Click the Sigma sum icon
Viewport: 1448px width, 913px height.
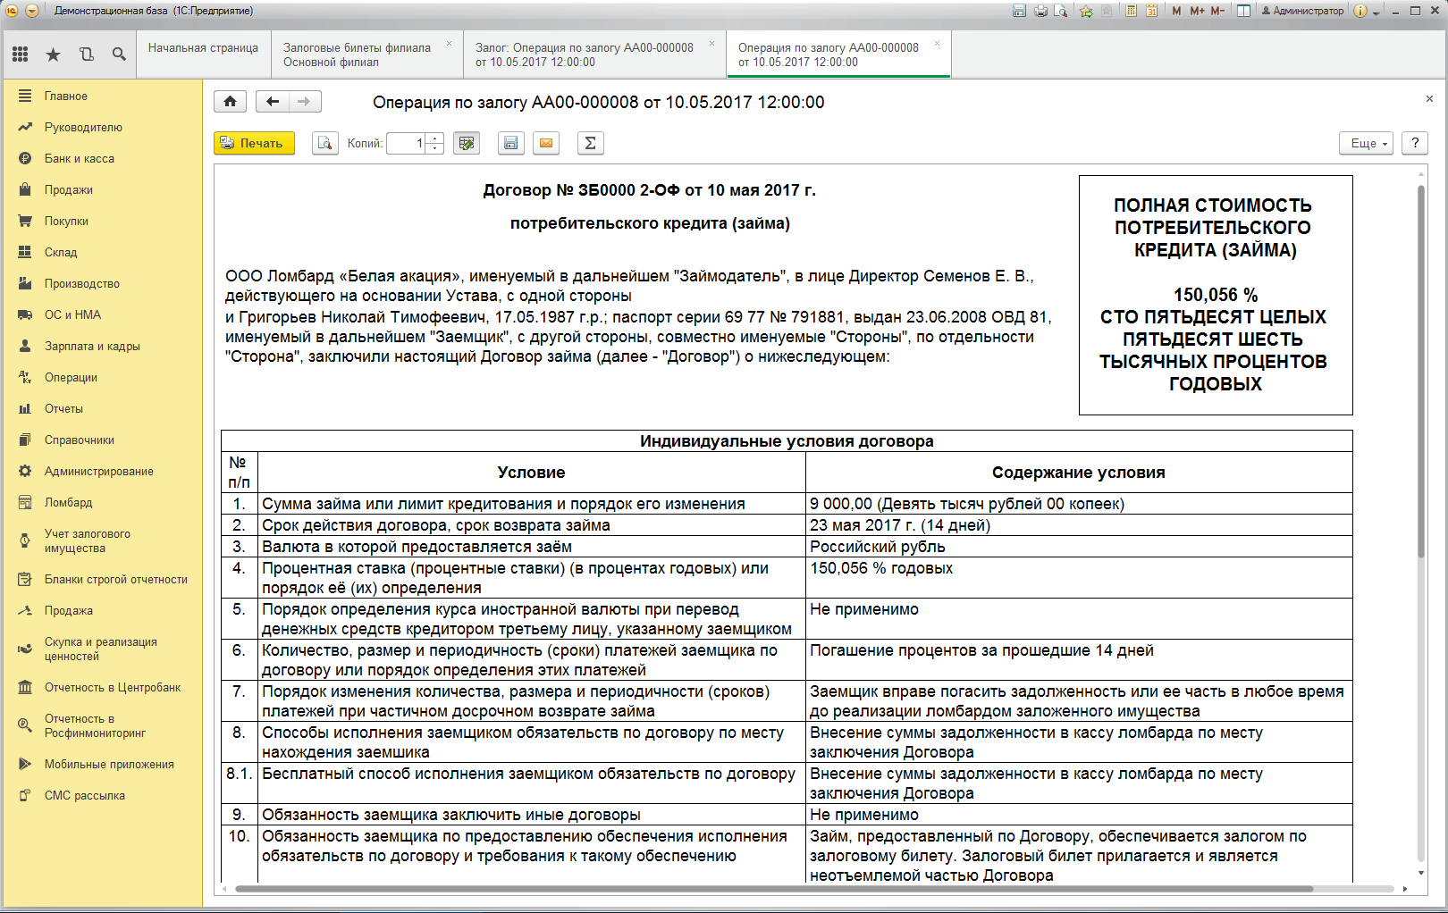coord(590,143)
